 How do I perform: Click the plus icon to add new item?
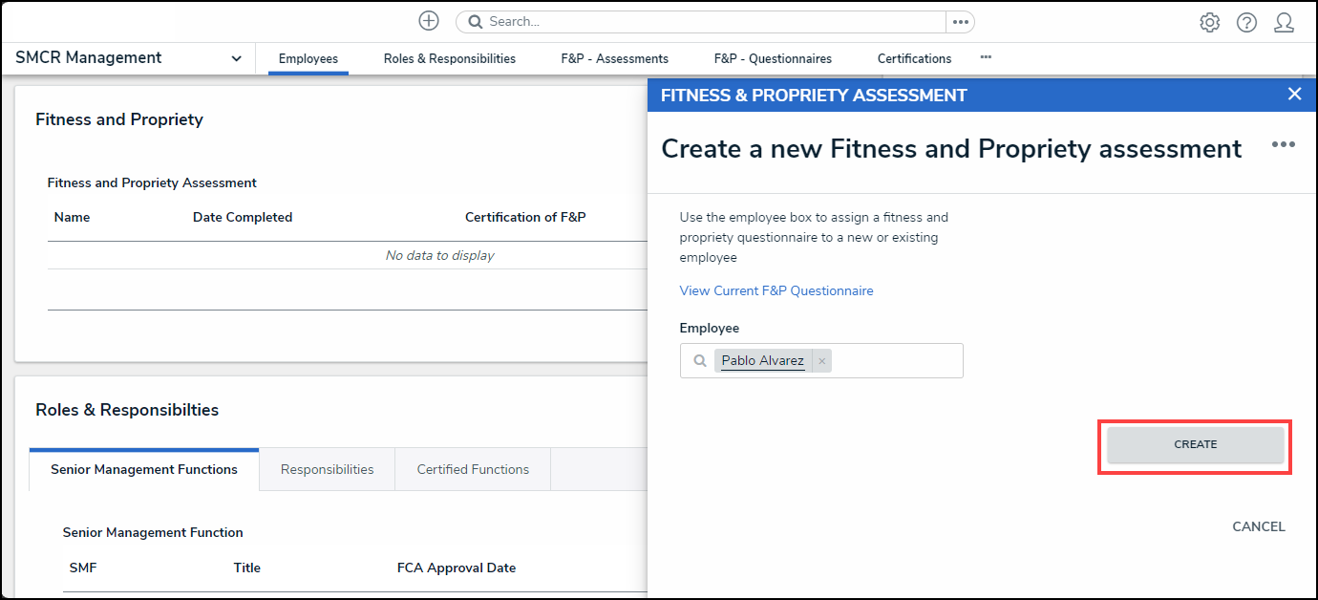click(x=429, y=21)
